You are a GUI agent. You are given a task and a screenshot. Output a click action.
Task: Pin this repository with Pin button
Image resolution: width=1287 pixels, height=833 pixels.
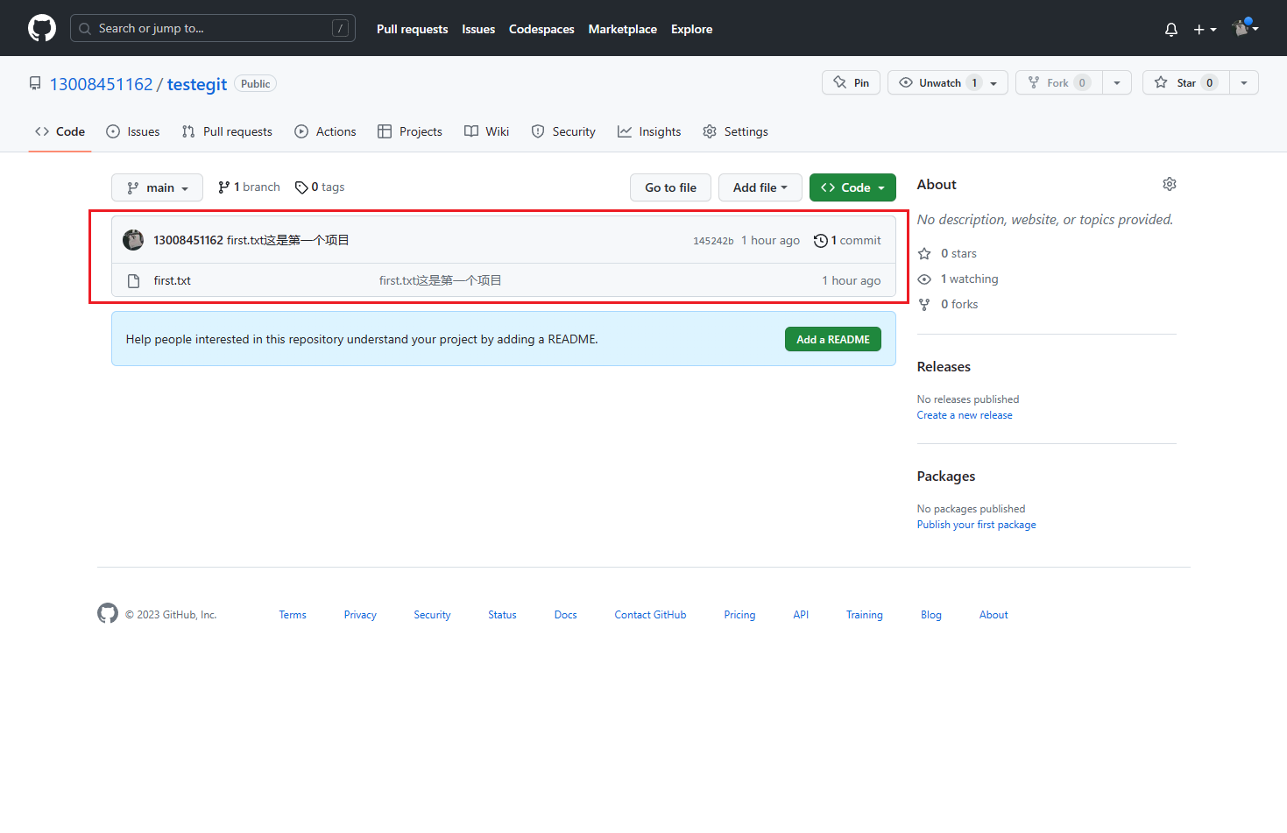(x=851, y=82)
